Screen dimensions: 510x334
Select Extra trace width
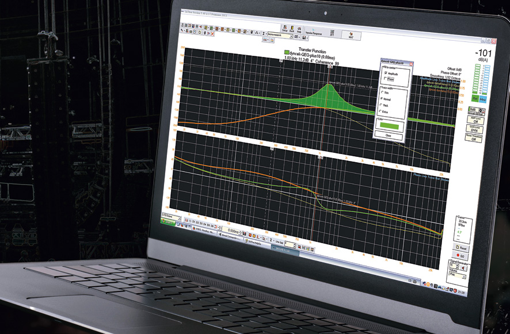380,111
